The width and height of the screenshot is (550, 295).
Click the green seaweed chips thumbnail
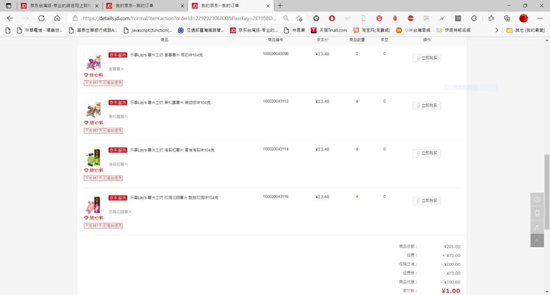[93, 157]
